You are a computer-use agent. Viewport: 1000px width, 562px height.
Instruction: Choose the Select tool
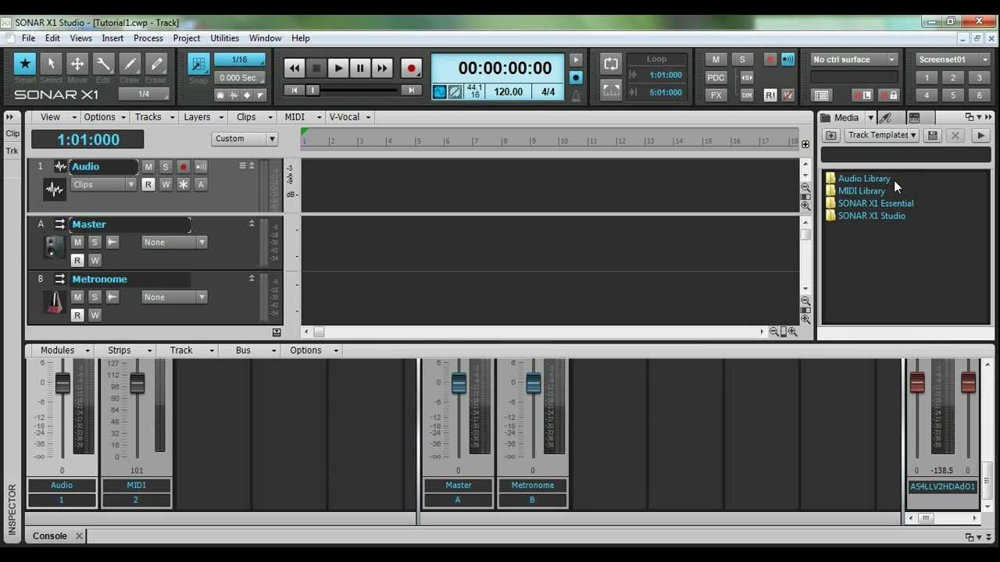click(x=51, y=64)
